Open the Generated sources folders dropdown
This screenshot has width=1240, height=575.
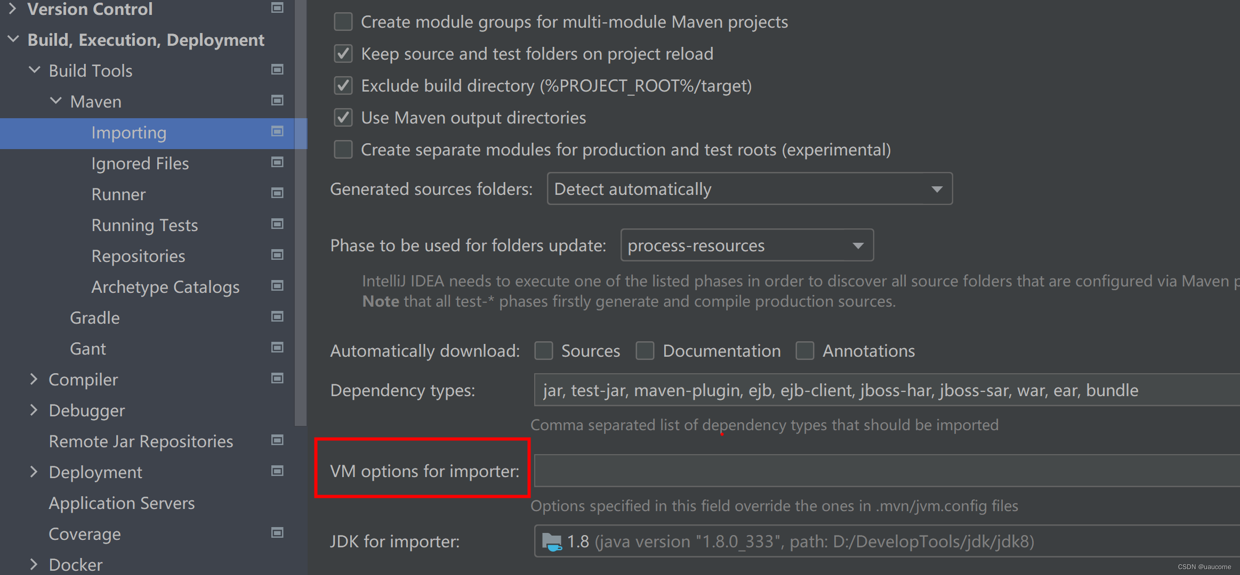[937, 189]
